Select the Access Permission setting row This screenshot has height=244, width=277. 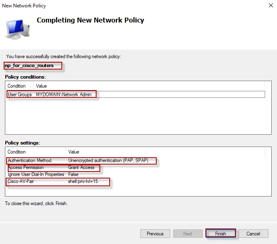26,167
